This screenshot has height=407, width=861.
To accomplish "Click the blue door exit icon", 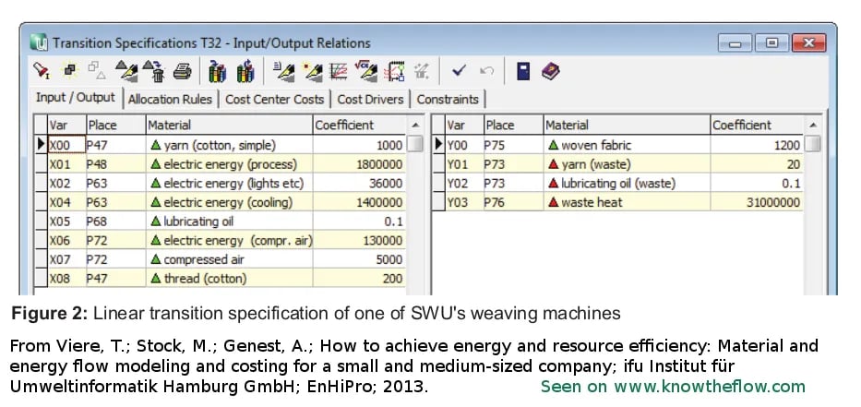I will point(523,71).
